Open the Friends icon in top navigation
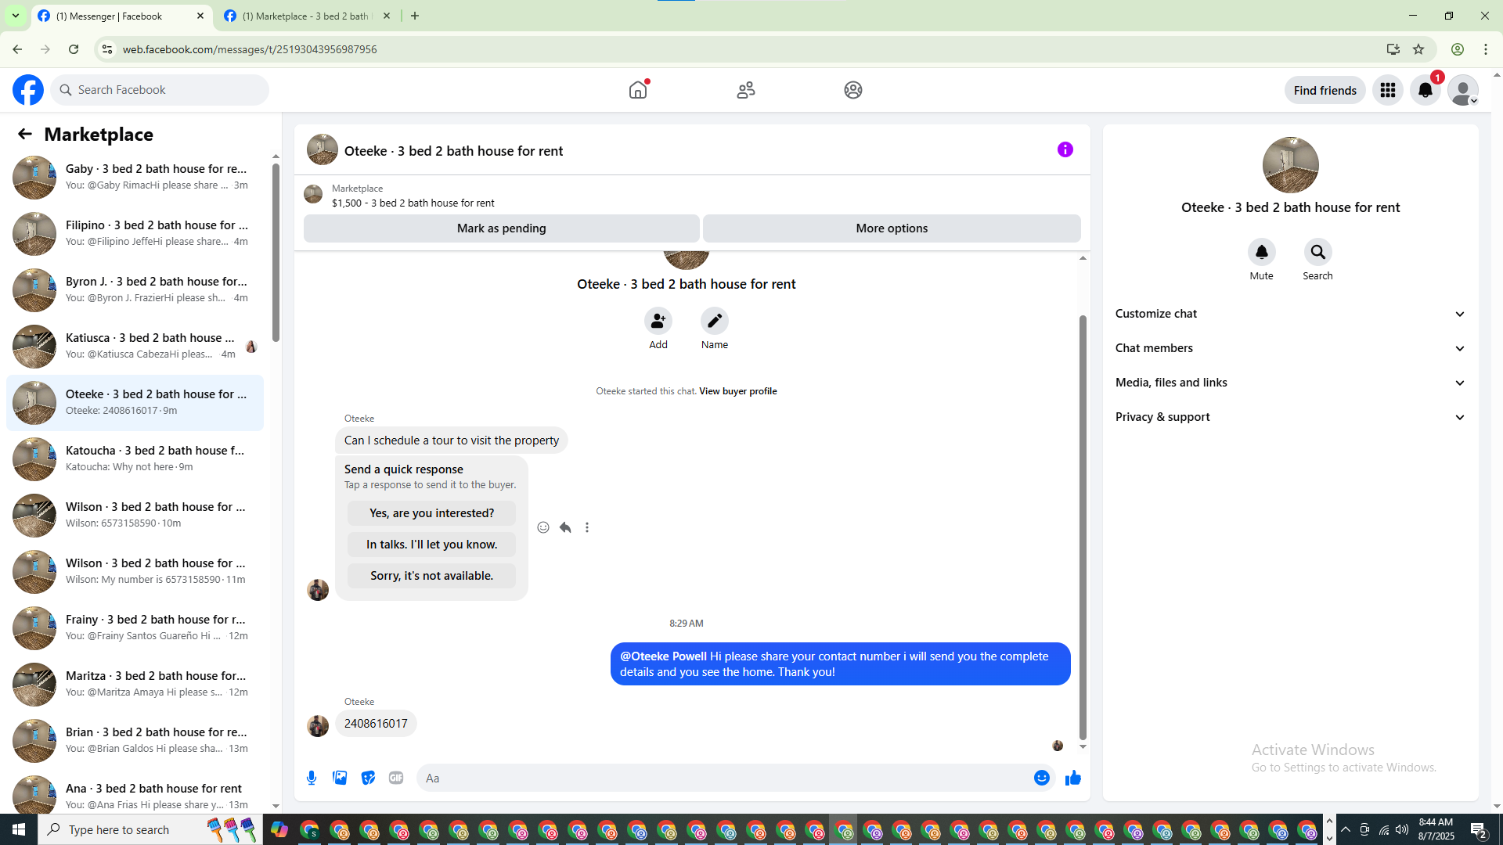1503x845 pixels. [x=746, y=90]
